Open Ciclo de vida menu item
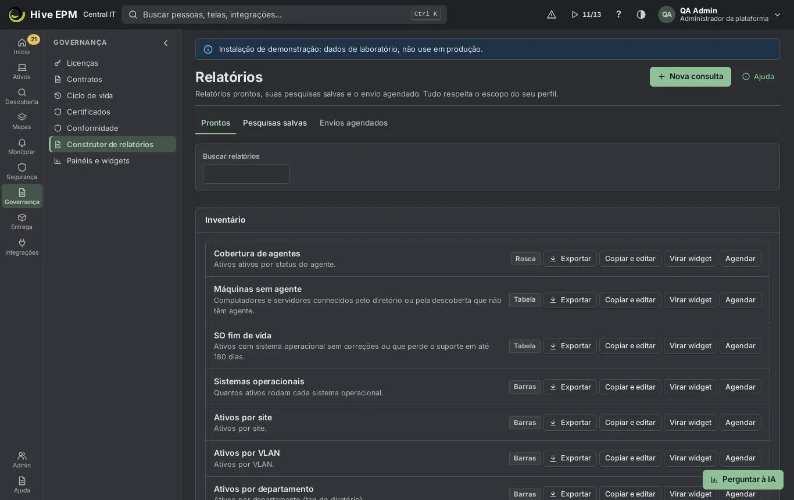 (112, 95)
